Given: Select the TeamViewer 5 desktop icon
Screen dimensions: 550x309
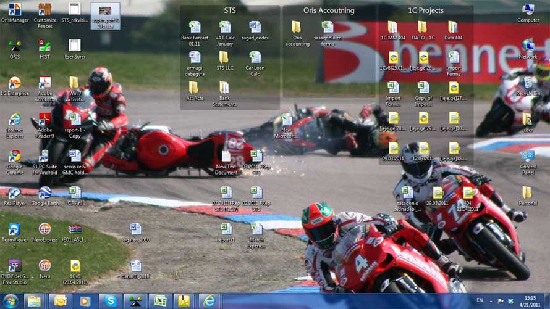Looking at the screenshot, I should [14, 229].
